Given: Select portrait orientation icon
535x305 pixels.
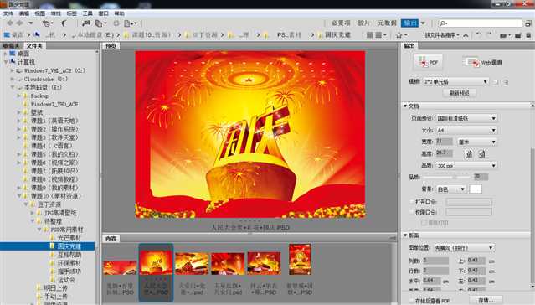Looking at the screenshot, I should pos(470,154).
